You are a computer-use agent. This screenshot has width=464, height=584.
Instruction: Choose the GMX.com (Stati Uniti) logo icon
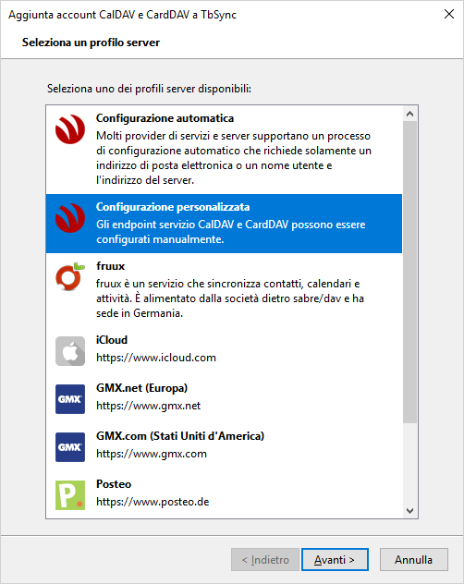tap(70, 447)
